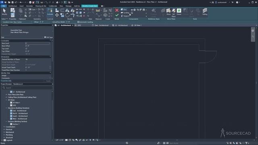Click the view scale selector in the view control bar
This screenshot has height=145, width=258.
[x=59, y=140]
